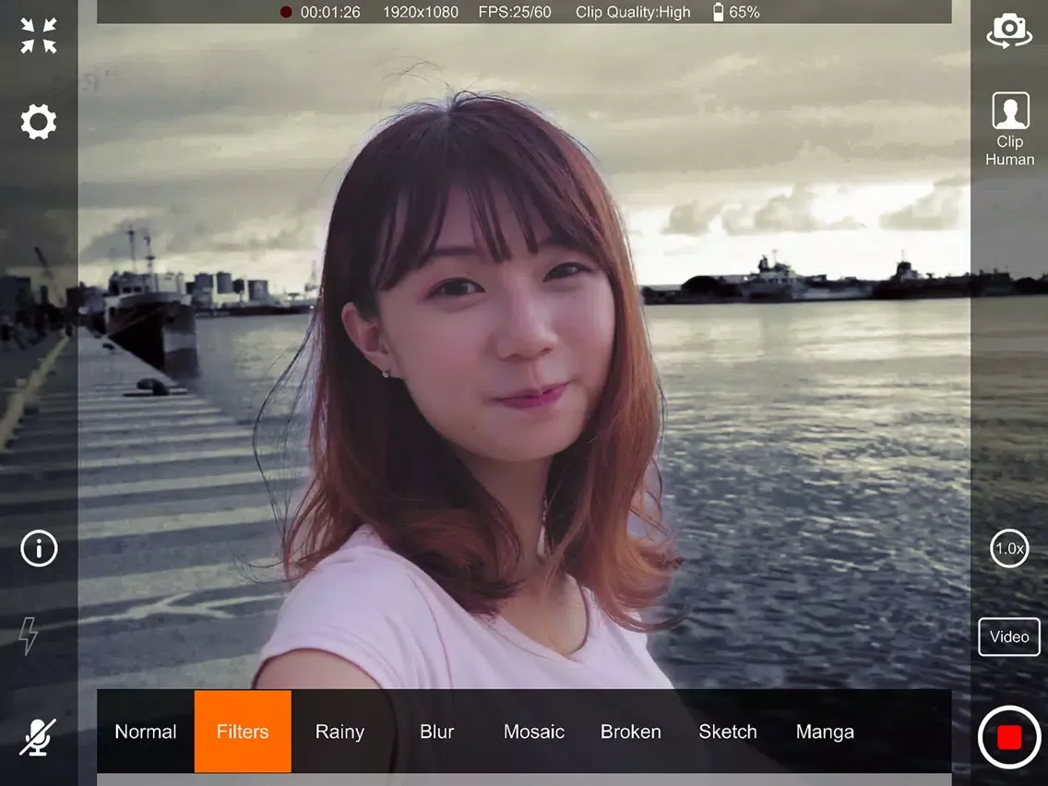The height and width of the screenshot is (786, 1048).
Task: Stop recording with the red button
Action: click(1009, 736)
